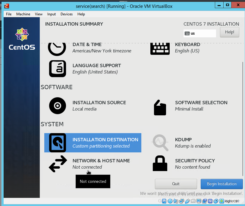Select SOFTWARE SELECTION label

pos(201,102)
